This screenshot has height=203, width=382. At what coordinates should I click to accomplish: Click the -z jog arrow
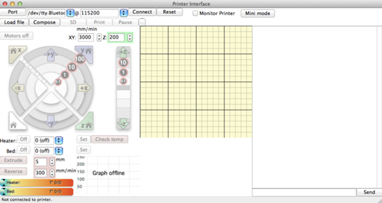tap(123, 124)
